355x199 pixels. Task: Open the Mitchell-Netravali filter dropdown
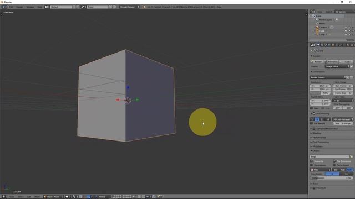click(343, 119)
